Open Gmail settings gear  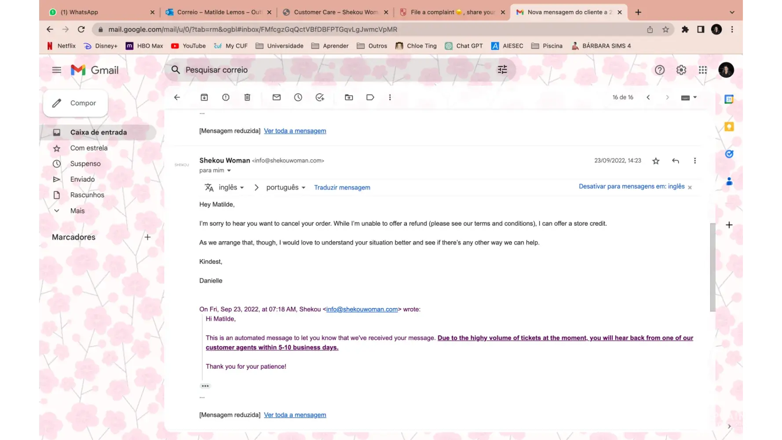tap(681, 70)
